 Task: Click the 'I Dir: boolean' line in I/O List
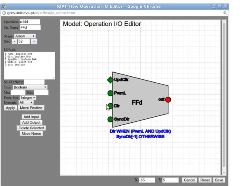(18, 56)
